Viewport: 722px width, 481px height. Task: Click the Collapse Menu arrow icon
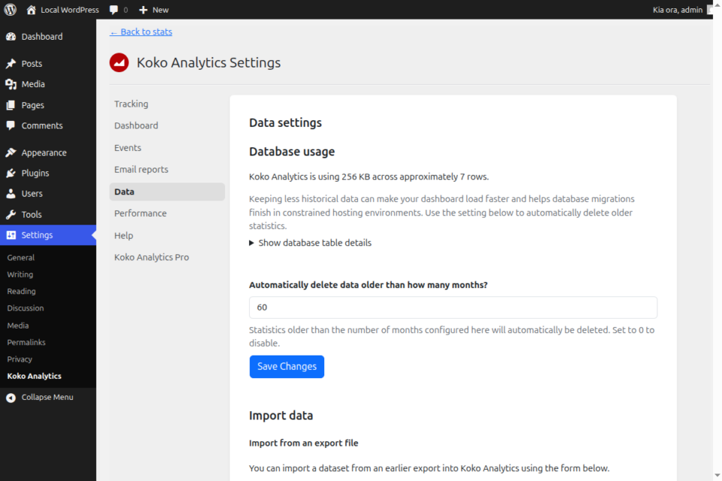click(11, 398)
